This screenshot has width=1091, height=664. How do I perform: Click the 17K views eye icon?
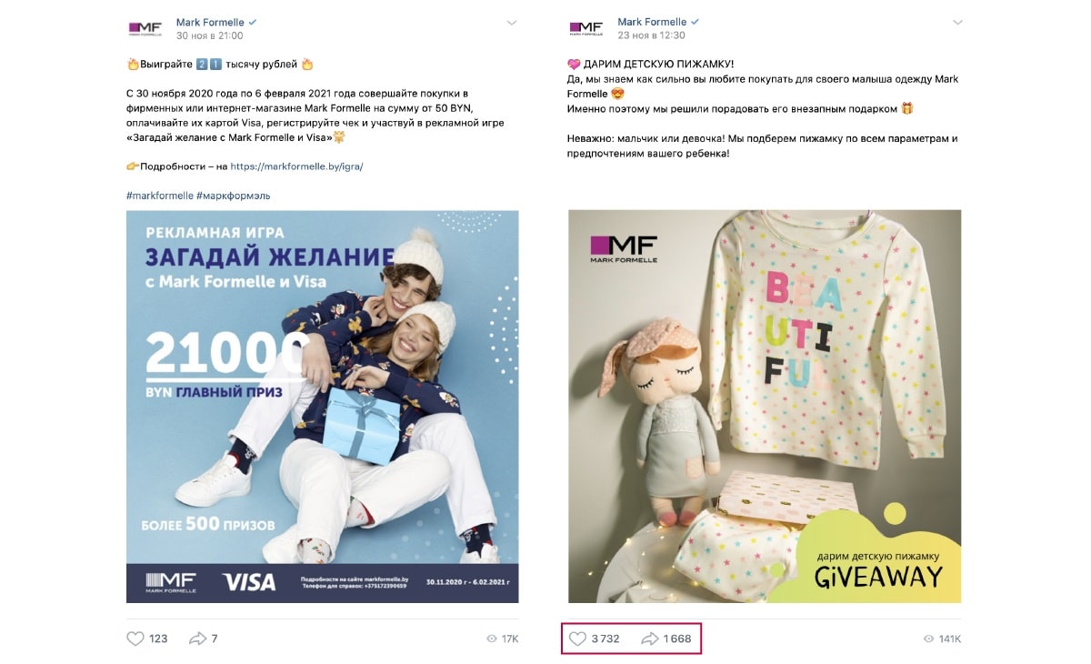(492, 639)
